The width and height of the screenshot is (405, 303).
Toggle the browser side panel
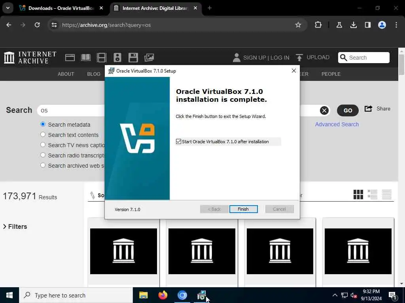point(367,25)
